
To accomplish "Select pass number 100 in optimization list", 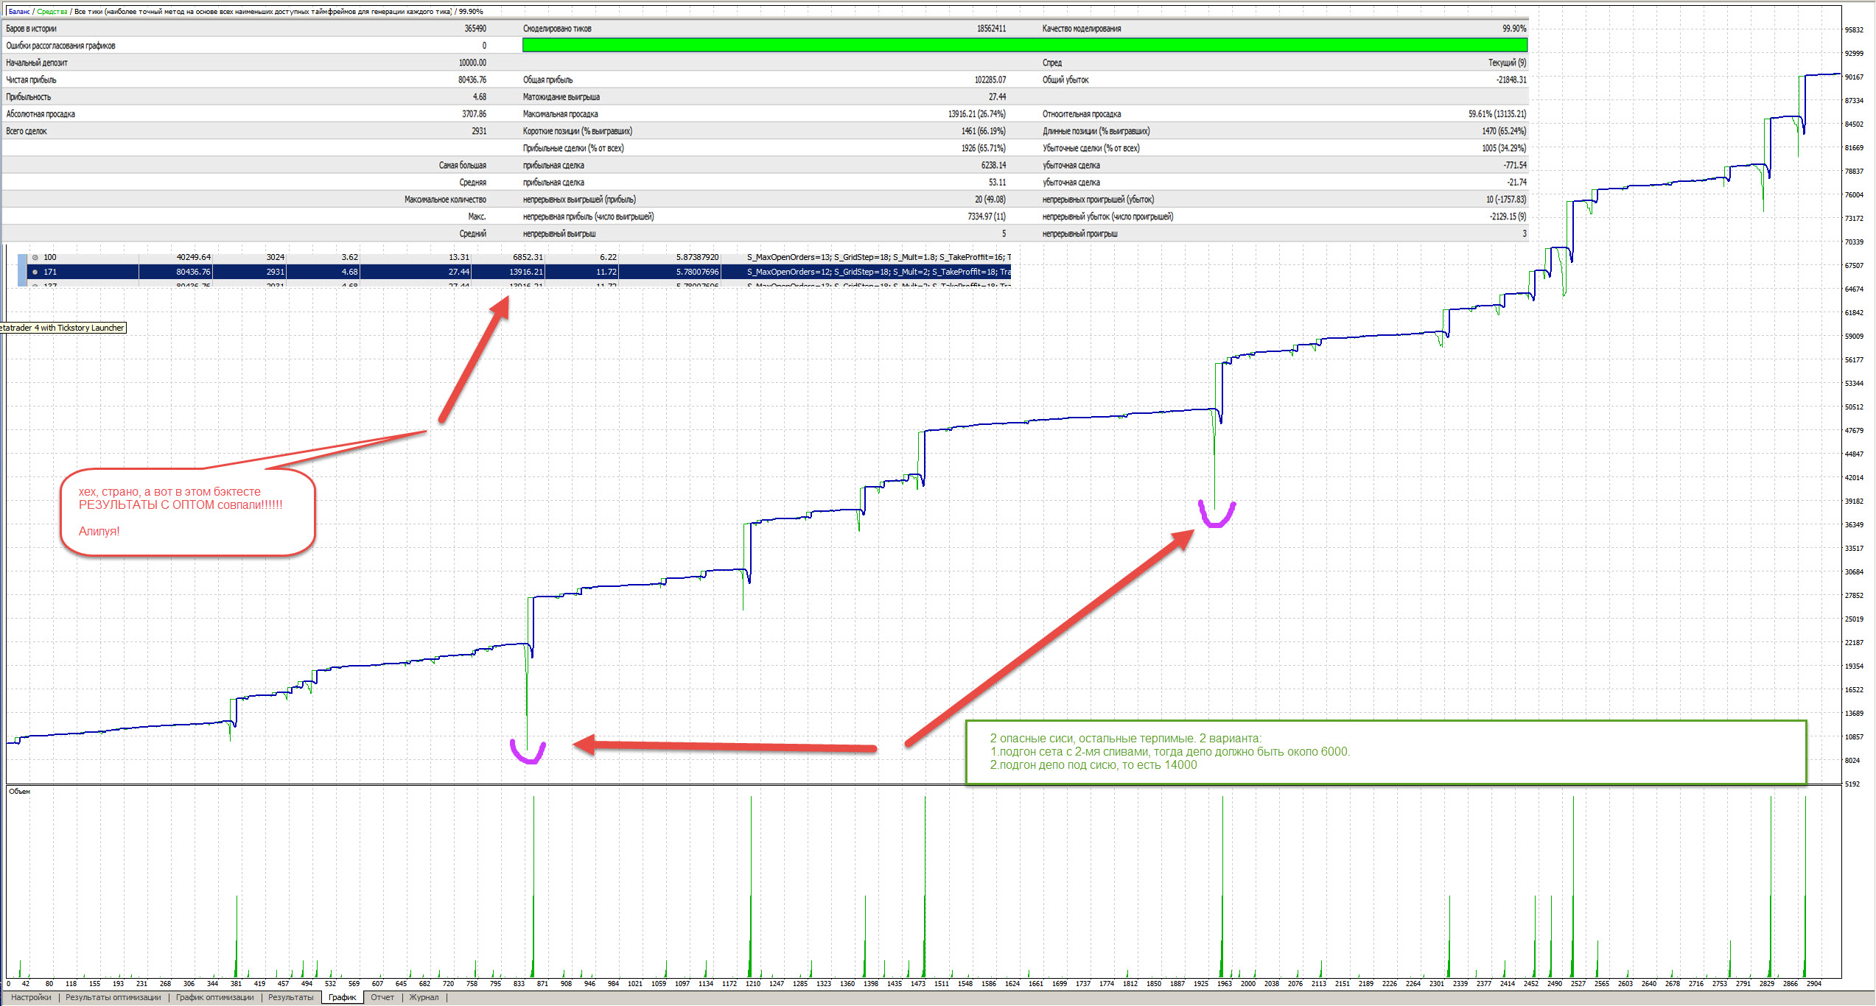I will (x=49, y=257).
